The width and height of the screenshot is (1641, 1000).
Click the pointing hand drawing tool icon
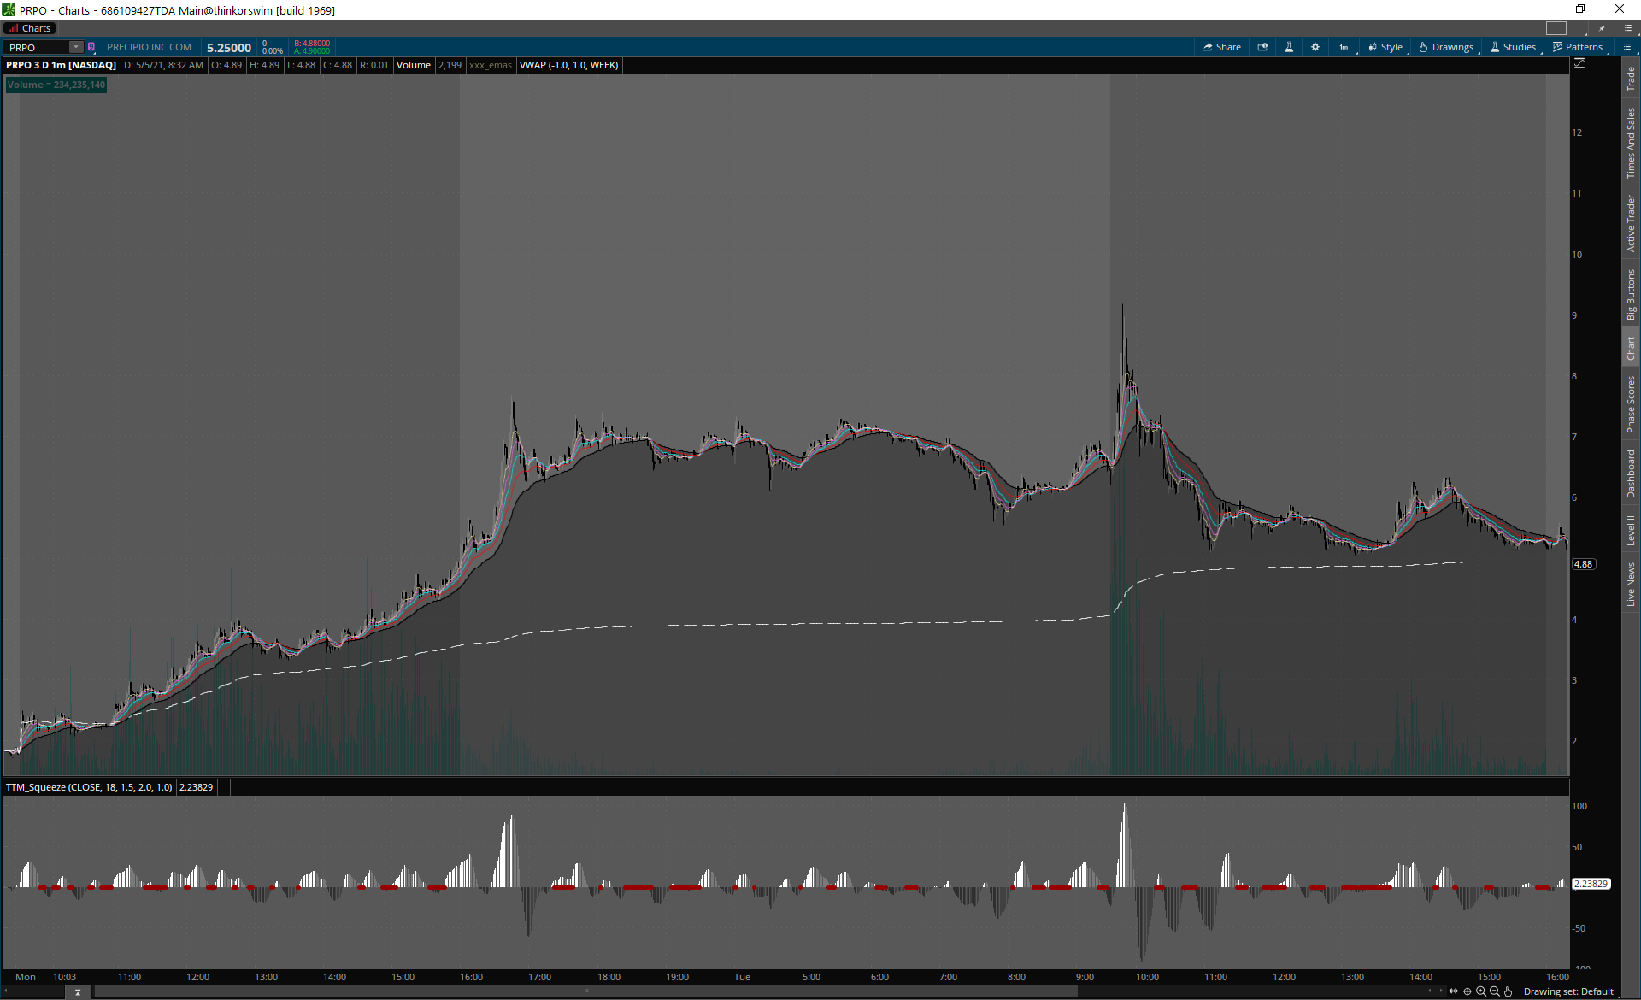1509,991
